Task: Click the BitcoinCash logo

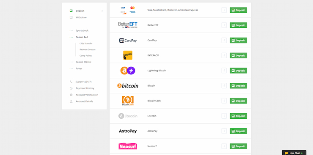Action: 128,101
